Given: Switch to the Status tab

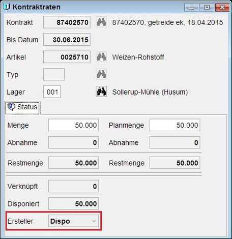Looking at the screenshot, I should (x=22, y=107).
